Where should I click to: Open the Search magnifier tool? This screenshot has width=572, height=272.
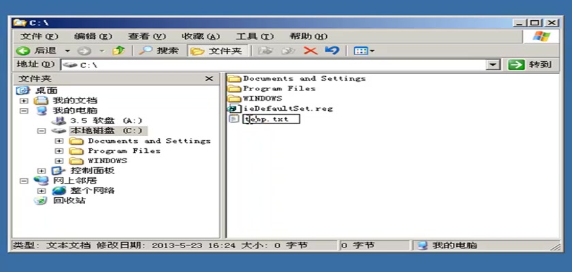click(146, 50)
